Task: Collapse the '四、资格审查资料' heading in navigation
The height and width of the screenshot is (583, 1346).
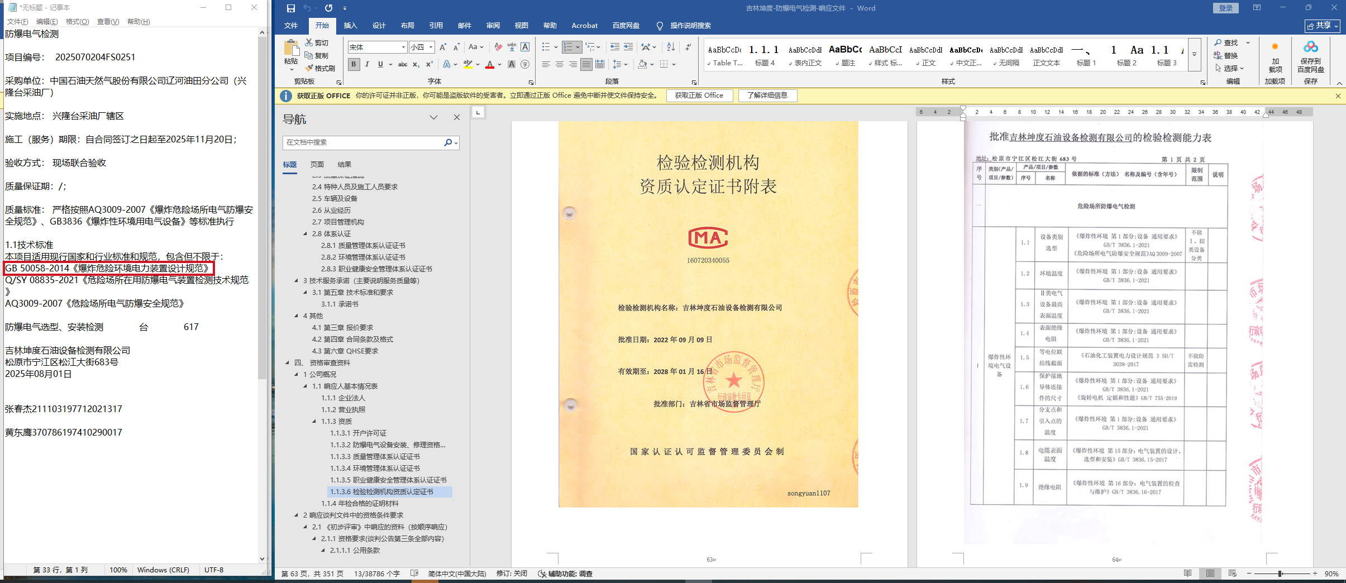Action: point(287,363)
